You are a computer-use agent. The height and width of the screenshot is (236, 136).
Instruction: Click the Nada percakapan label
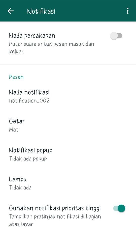coord(32,35)
